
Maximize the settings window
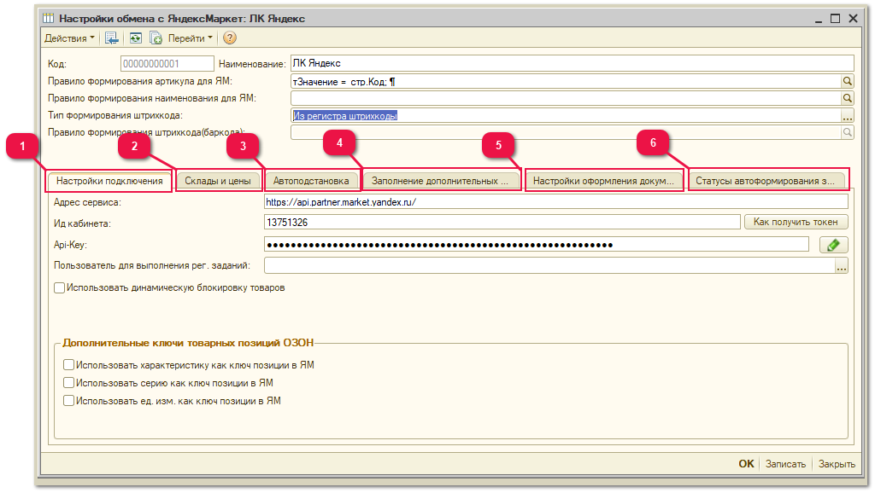tap(836, 19)
